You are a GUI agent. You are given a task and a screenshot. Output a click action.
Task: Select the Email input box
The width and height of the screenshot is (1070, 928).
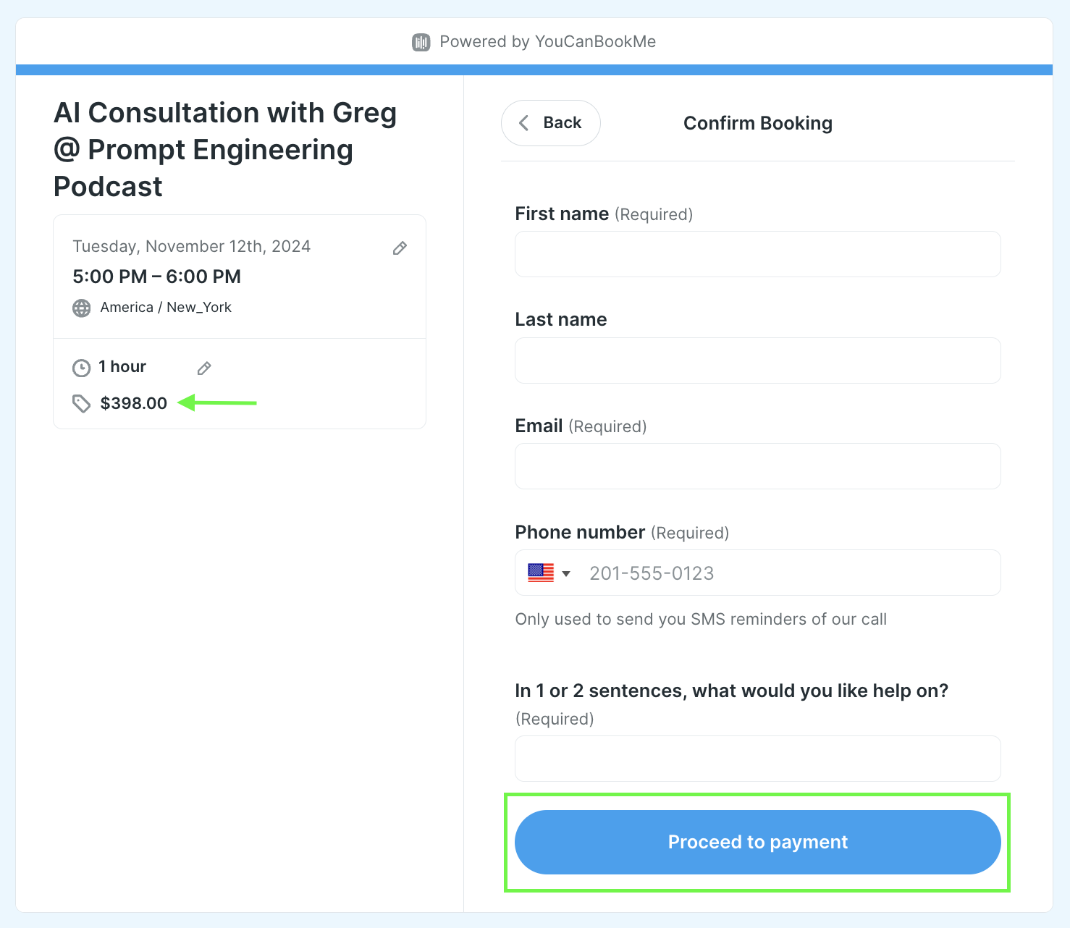757,466
